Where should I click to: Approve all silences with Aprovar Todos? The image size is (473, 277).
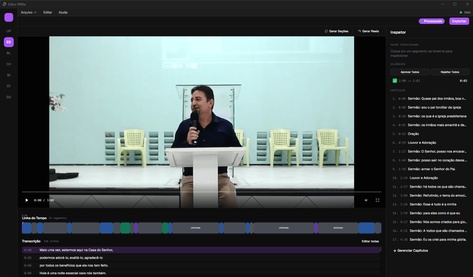[410, 72]
